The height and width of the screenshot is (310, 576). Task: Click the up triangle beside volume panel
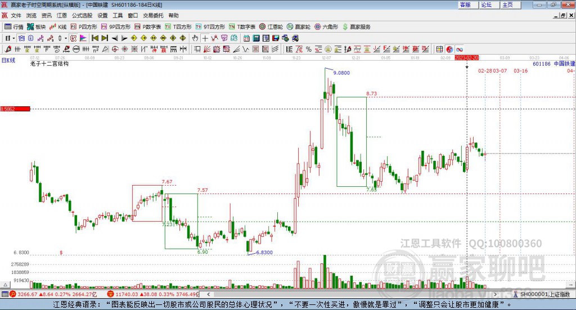(5, 285)
